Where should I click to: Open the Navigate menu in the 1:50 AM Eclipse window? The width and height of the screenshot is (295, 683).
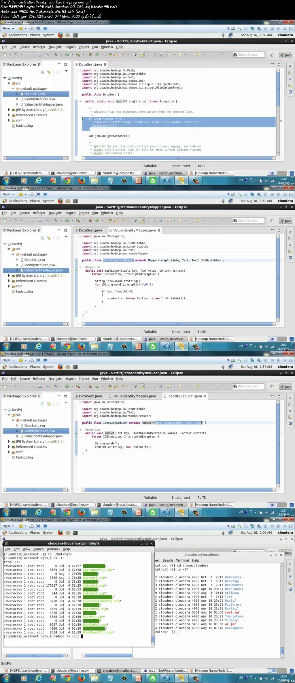[55, 47]
